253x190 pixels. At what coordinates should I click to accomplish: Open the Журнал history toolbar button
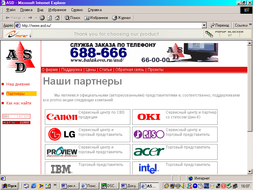pos(121,18)
